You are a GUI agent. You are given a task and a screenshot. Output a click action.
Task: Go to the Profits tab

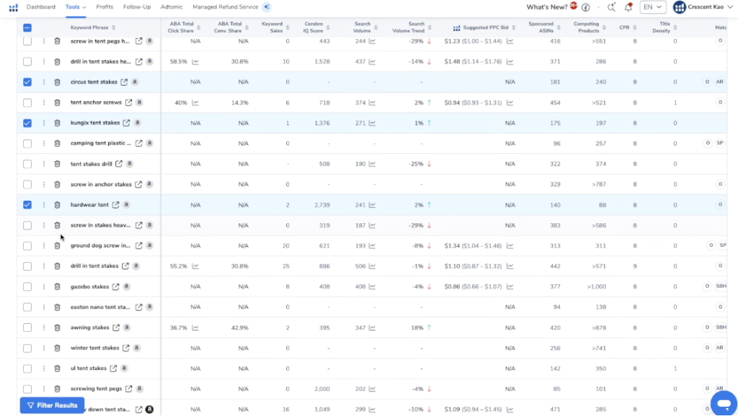pyautogui.click(x=105, y=7)
